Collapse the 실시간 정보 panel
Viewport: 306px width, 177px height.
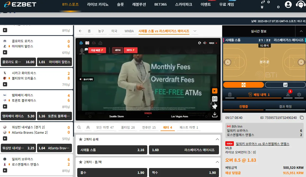[x=301, y=31]
